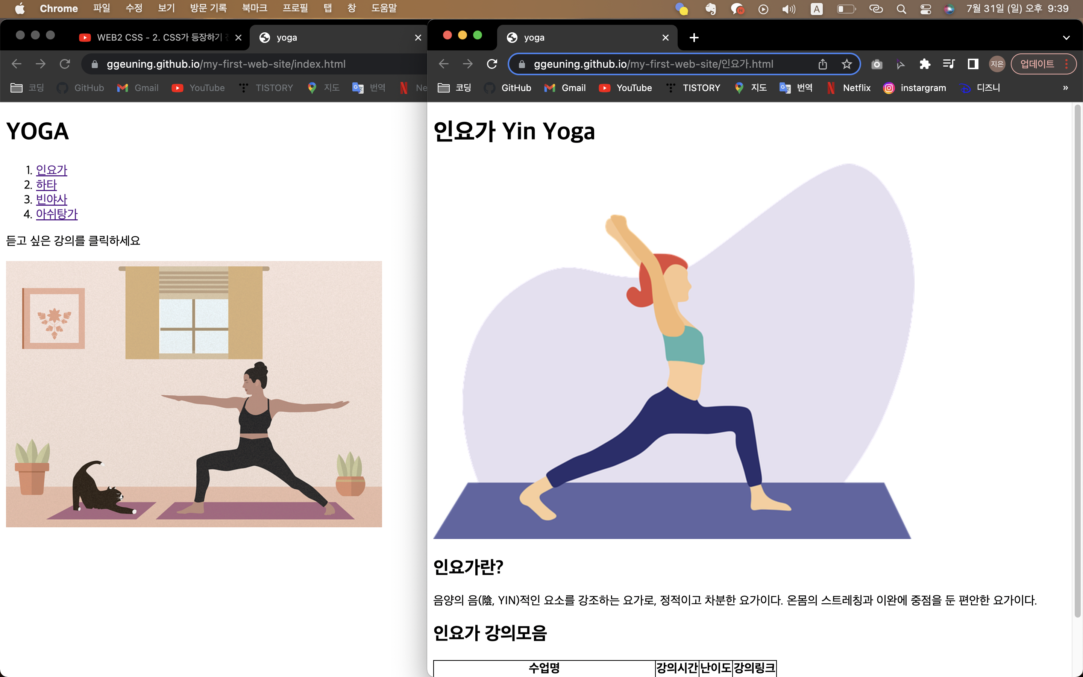Screen dimensions: 1083x677
Task: Open the media control playlist icon
Action: click(948, 64)
